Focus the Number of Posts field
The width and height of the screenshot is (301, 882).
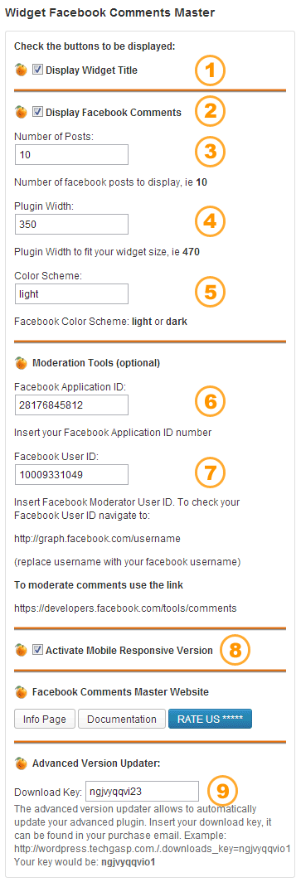click(x=71, y=154)
